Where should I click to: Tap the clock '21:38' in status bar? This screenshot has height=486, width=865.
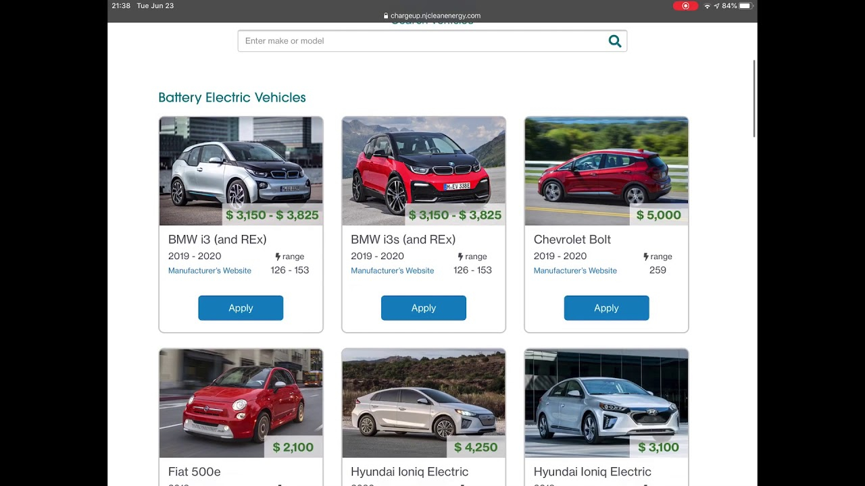[121, 6]
